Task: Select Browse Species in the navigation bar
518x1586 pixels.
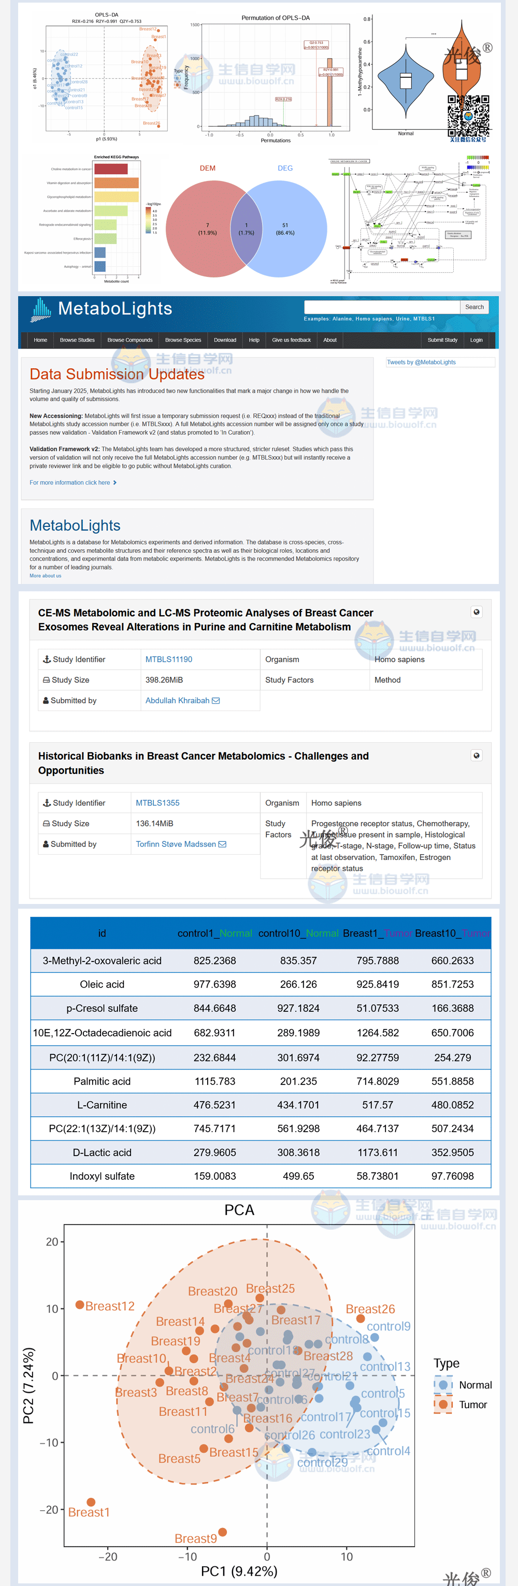Action: click(183, 340)
